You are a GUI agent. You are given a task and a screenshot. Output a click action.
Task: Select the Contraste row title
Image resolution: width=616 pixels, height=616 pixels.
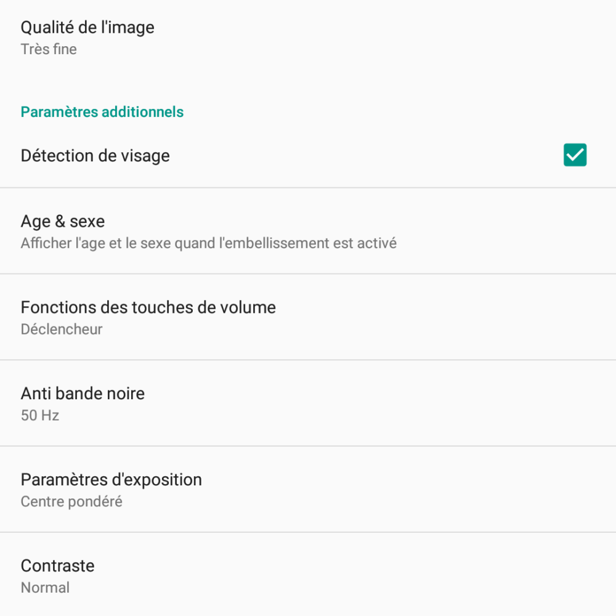[x=57, y=565]
